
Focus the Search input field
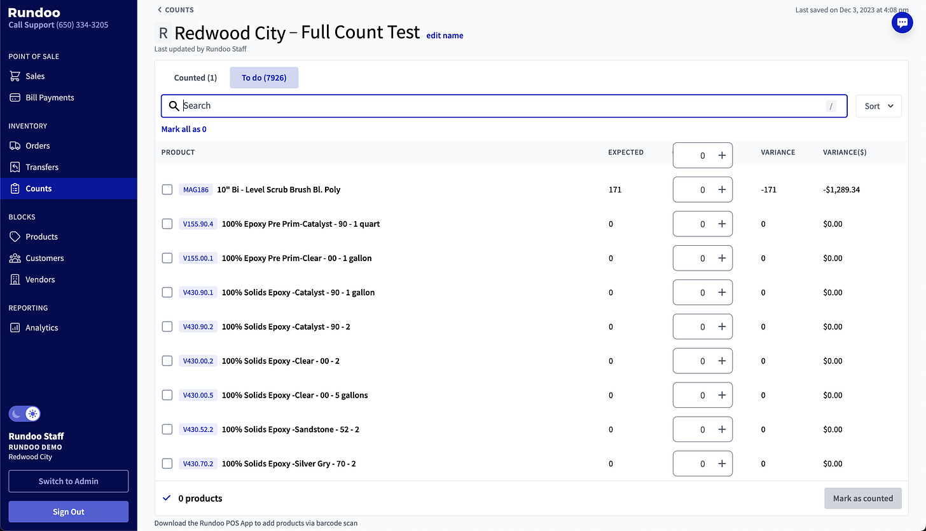pos(504,106)
